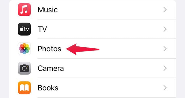Tap the colorful Photos flower icon
Image resolution: width=185 pixels, height=98 pixels.
(x=24, y=49)
